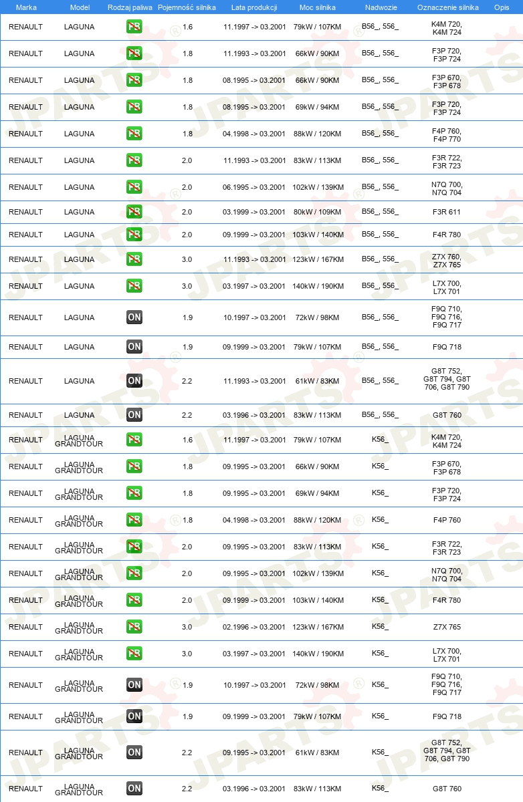The width and height of the screenshot is (523, 802).
Task: Click the Opis column header
Action: [x=502, y=7]
